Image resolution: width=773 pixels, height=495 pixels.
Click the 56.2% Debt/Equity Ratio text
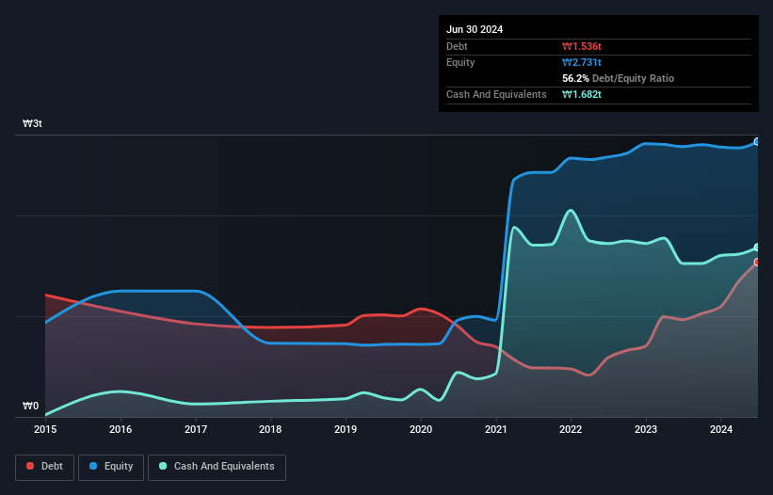[x=619, y=78]
